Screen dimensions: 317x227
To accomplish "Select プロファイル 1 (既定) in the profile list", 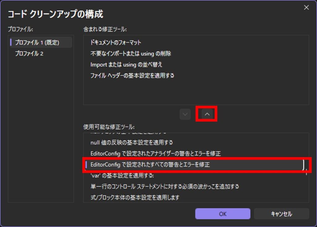I will coord(37,42).
